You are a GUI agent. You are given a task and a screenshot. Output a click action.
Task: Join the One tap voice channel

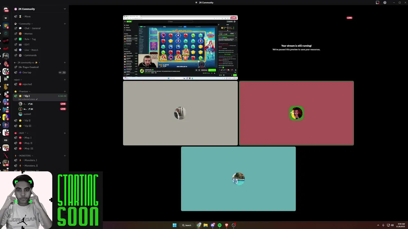[x=40, y=73]
